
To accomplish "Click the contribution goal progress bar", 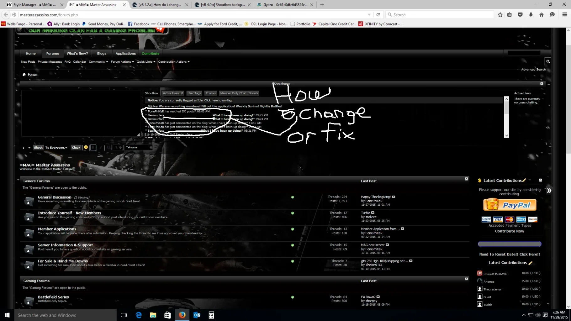I will point(510,244).
